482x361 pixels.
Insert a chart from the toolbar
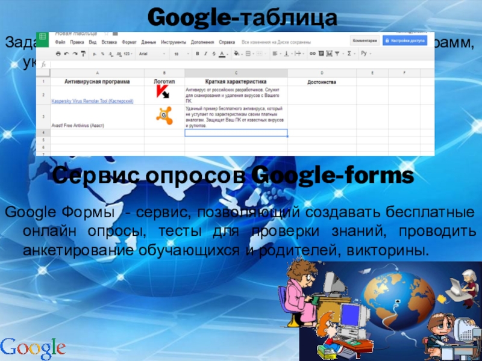(329, 54)
